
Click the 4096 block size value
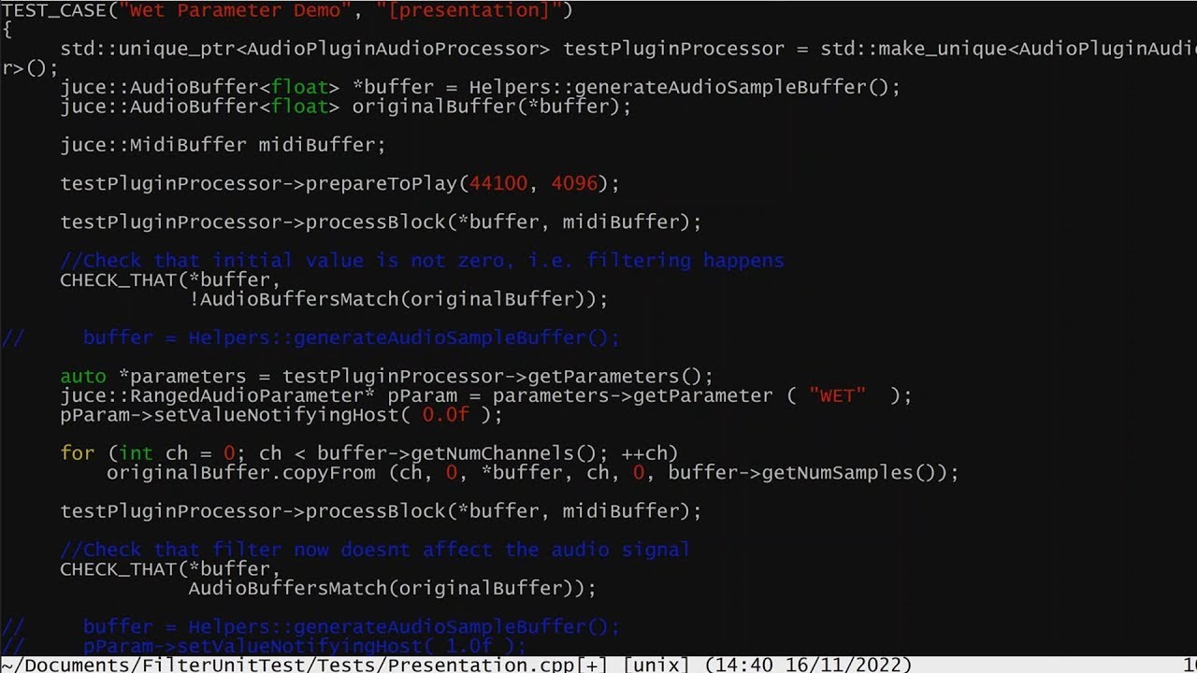coord(574,183)
